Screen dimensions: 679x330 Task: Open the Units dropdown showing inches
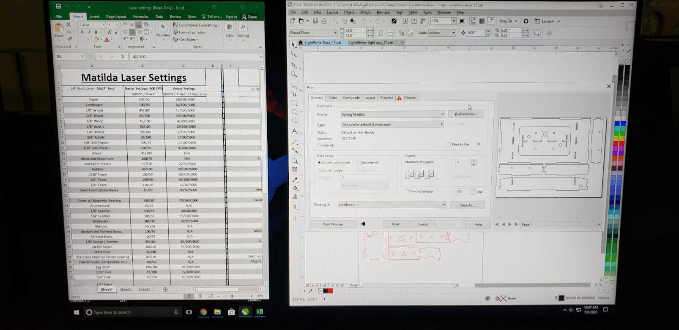[x=442, y=33]
